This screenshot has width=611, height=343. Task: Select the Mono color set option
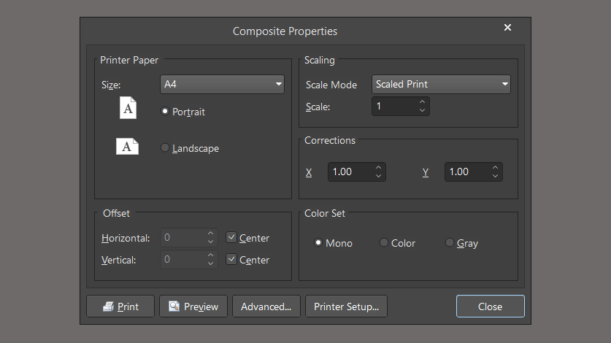[318, 243]
